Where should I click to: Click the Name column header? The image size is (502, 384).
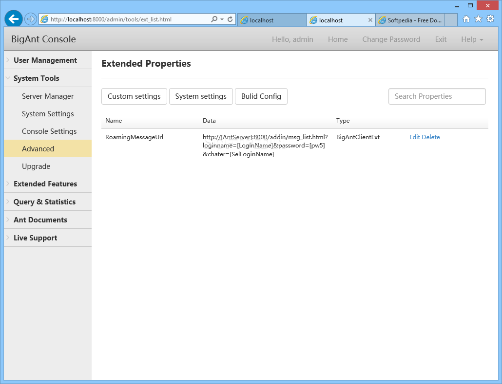click(x=114, y=121)
